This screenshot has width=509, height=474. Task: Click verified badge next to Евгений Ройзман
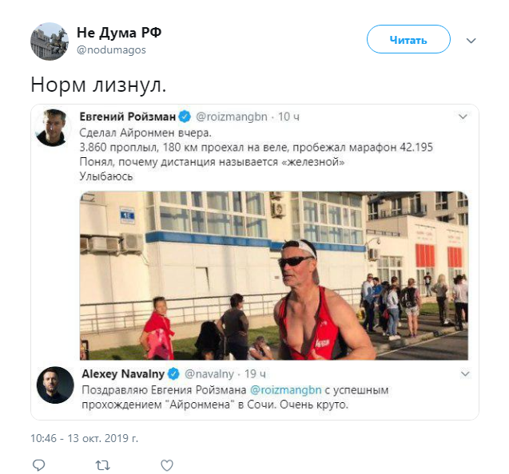[185, 117]
